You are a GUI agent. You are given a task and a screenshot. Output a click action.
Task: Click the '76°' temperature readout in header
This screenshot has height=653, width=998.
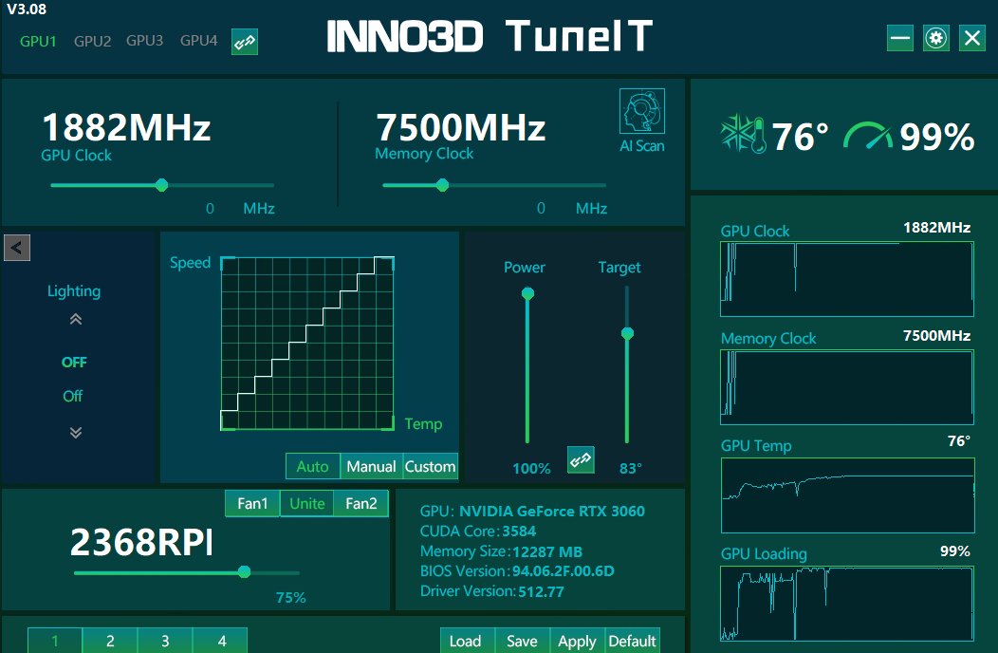(800, 137)
